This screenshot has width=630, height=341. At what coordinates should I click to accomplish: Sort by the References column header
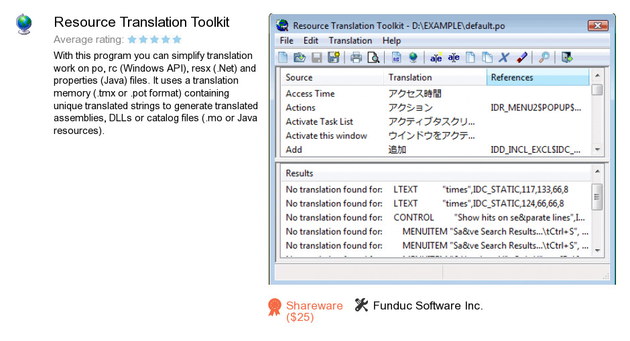tap(538, 77)
